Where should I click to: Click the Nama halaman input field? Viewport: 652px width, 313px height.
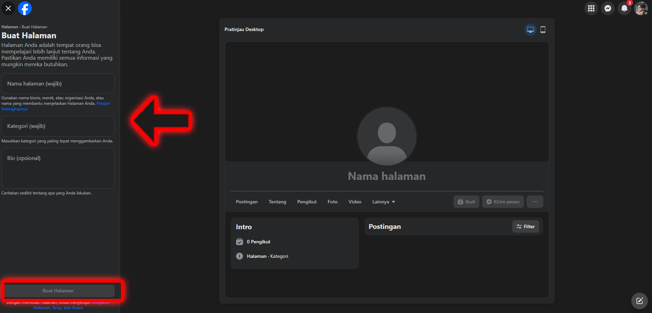tap(58, 83)
